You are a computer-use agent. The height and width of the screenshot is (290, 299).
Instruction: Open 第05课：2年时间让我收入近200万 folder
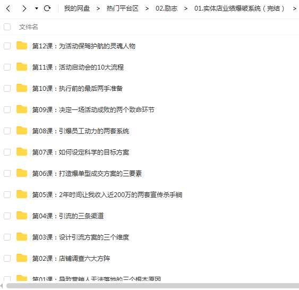pos(107,195)
